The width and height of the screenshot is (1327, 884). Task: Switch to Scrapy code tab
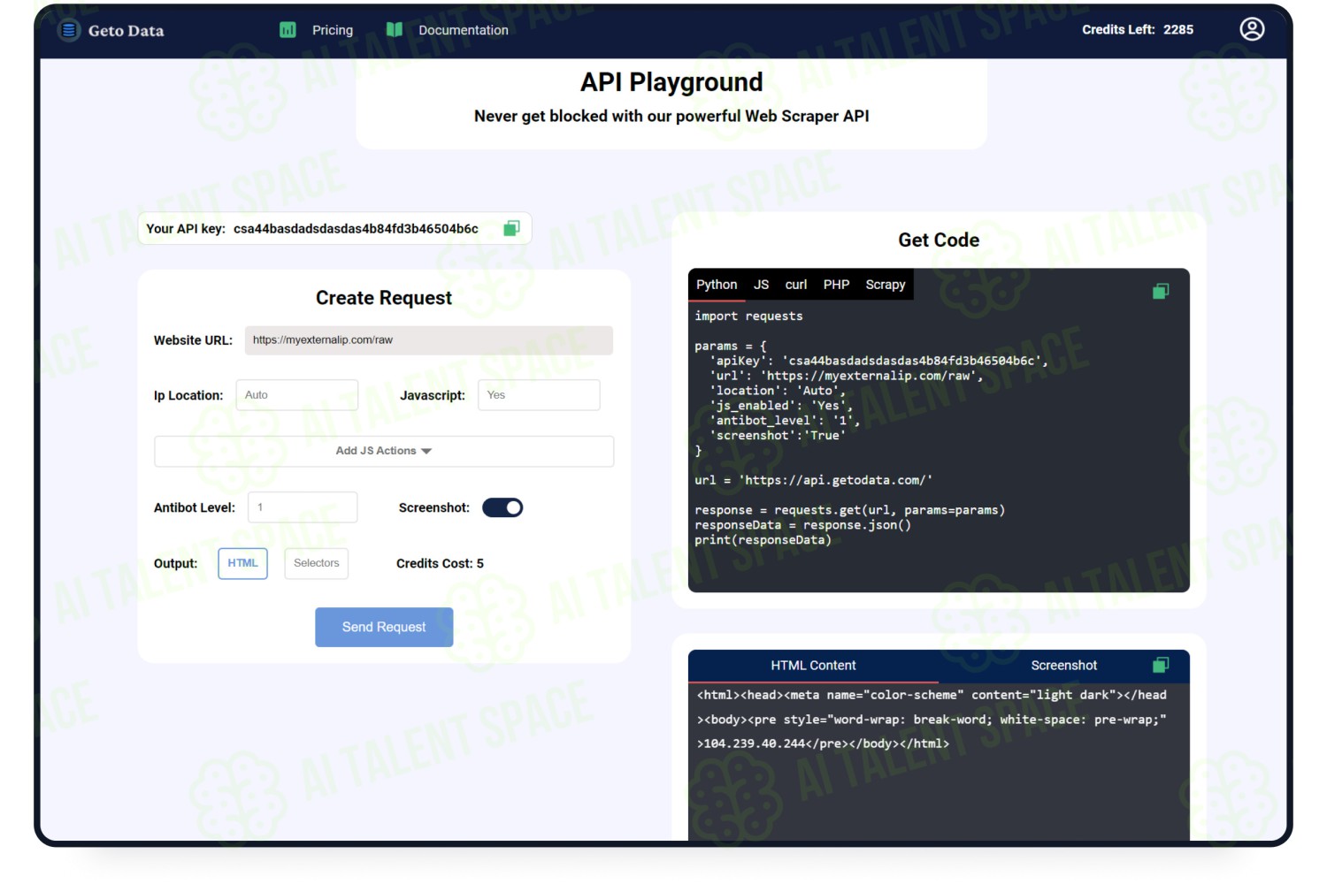point(886,285)
